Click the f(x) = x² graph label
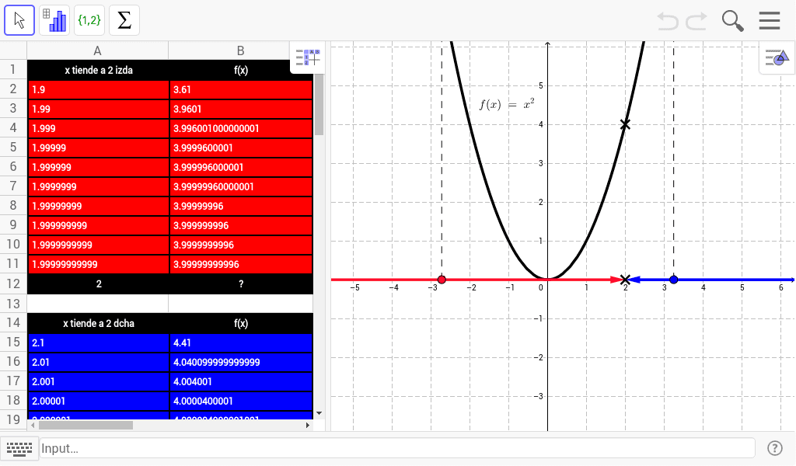The height and width of the screenshot is (466, 796). click(507, 104)
